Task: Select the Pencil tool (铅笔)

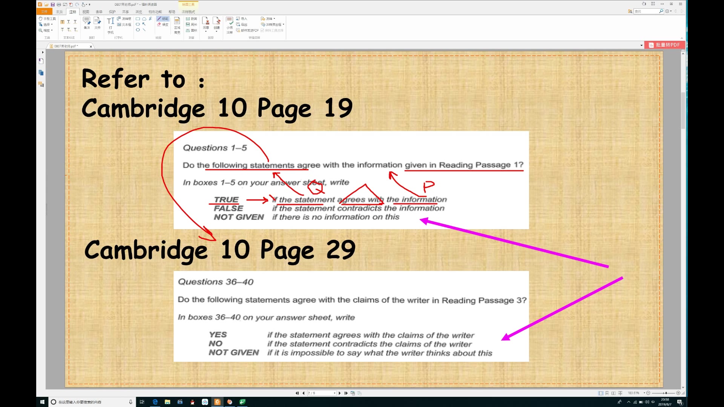Action: coord(163,18)
